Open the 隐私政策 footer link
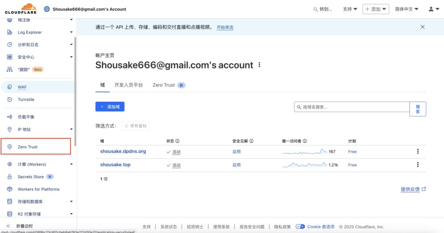The image size is (444, 233). pyautogui.click(x=282, y=227)
